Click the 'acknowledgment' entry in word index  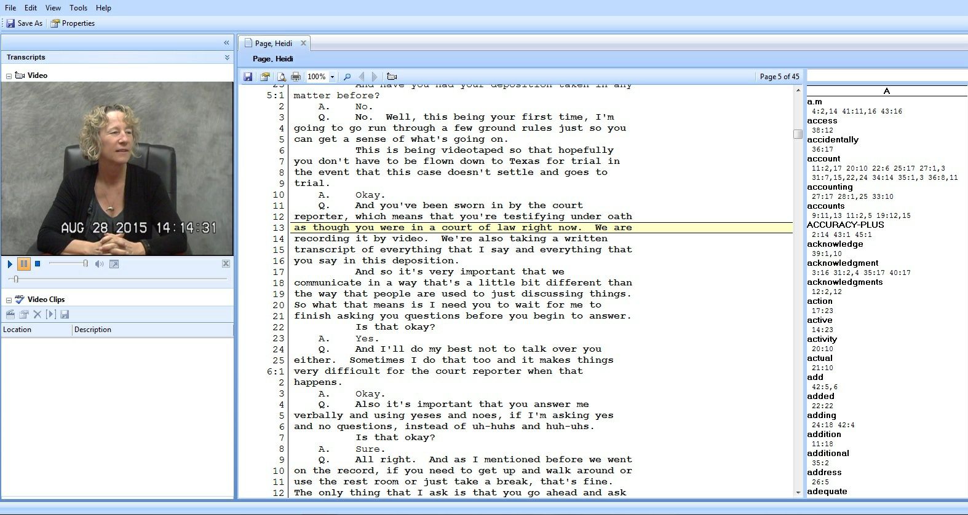pyautogui.click(x=843, y=263)
